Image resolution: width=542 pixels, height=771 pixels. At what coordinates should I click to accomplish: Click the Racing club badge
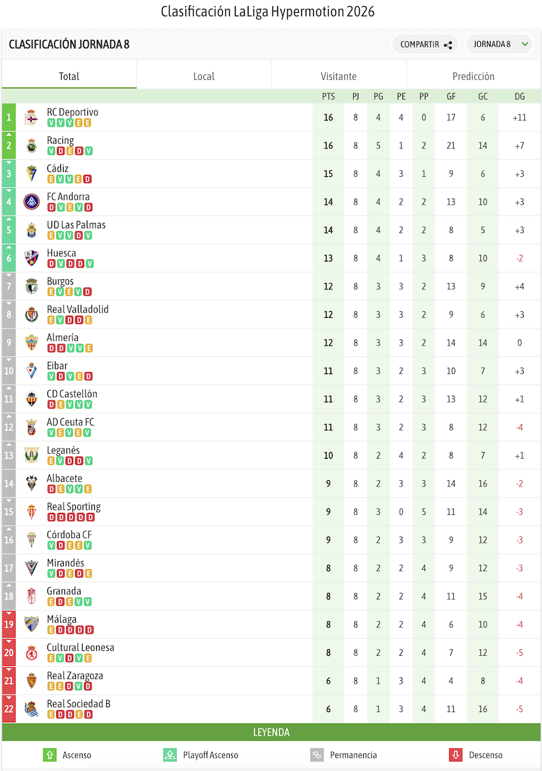point(31,146)
